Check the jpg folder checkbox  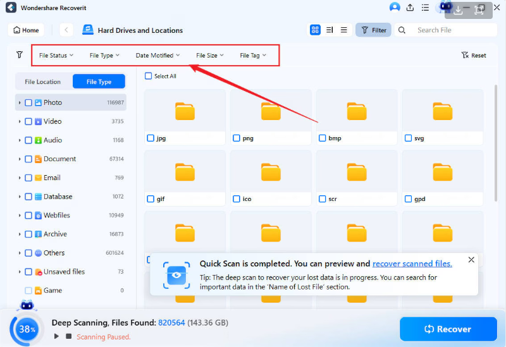[x=151, y=138]
